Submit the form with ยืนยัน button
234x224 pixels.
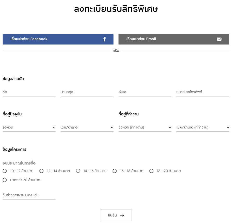(x=116, y=215)
